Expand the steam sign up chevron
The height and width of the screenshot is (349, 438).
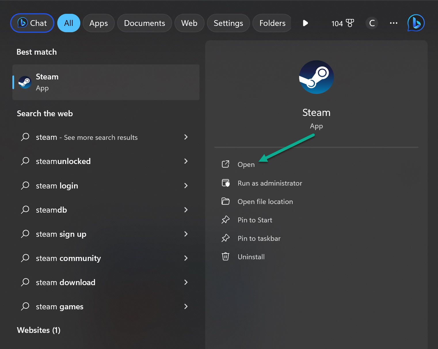186,234
